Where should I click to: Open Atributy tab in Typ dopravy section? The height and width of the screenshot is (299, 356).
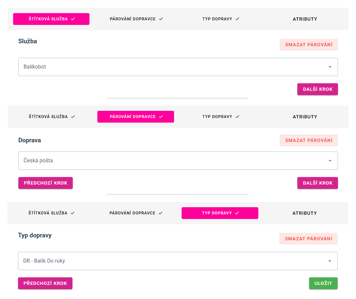click(x=305, y=213)
